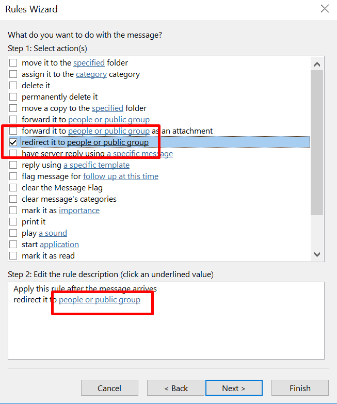Click the actions list scroll down arrow

tap(317, 254)
